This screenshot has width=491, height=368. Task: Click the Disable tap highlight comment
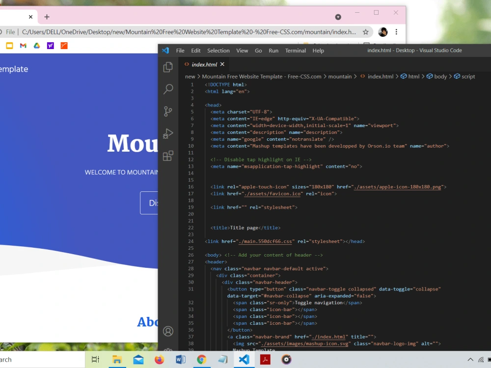click(261, 159)
